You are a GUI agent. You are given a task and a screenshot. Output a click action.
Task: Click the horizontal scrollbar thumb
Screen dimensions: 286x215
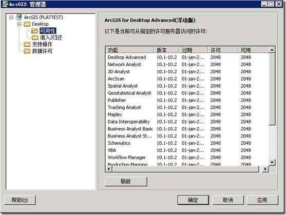pos(185,169)
